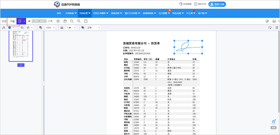This screenshot has width=280, height=135.
Task: Open the 文档处理 menu
Action: click(x=85, y=13)
